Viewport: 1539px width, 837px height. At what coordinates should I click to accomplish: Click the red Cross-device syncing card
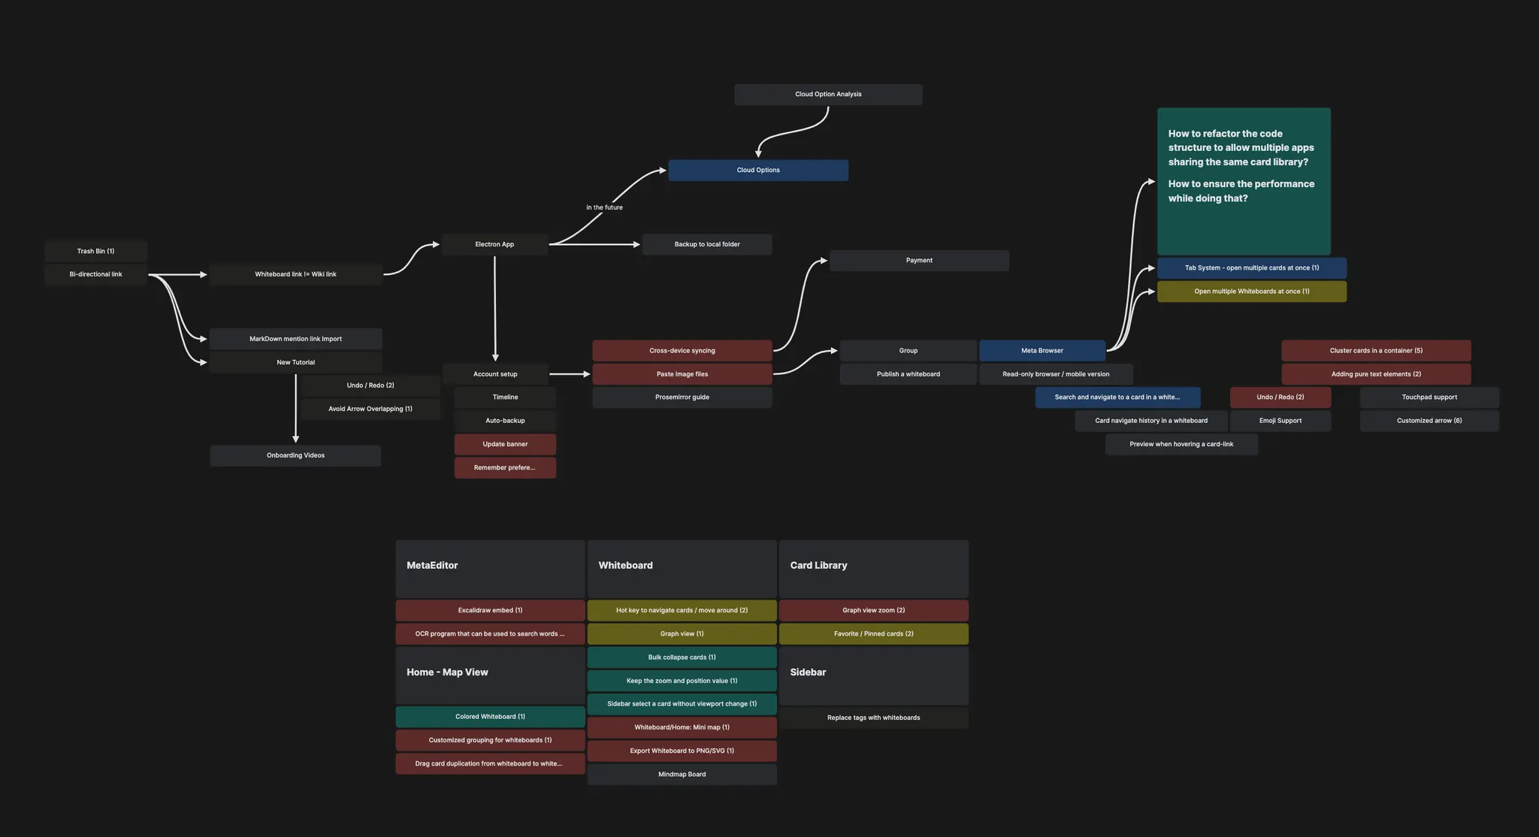coord(682,351)
